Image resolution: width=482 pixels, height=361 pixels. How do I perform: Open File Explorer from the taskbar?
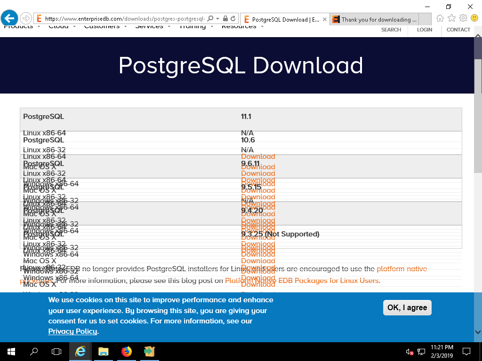tap(104, 351)
